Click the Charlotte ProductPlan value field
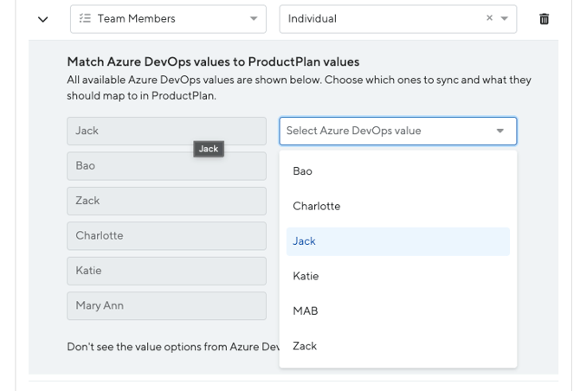Image resolution: width=580 pixels, height=391 pixels. pyautogui.click(x=166, y=235)
